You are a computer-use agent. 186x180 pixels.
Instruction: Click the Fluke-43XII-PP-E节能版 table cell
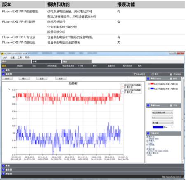pyautogui.click(x=19, y=22)
